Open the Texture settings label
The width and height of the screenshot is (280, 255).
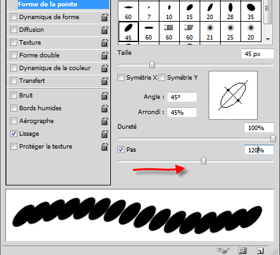coord(30,43)
